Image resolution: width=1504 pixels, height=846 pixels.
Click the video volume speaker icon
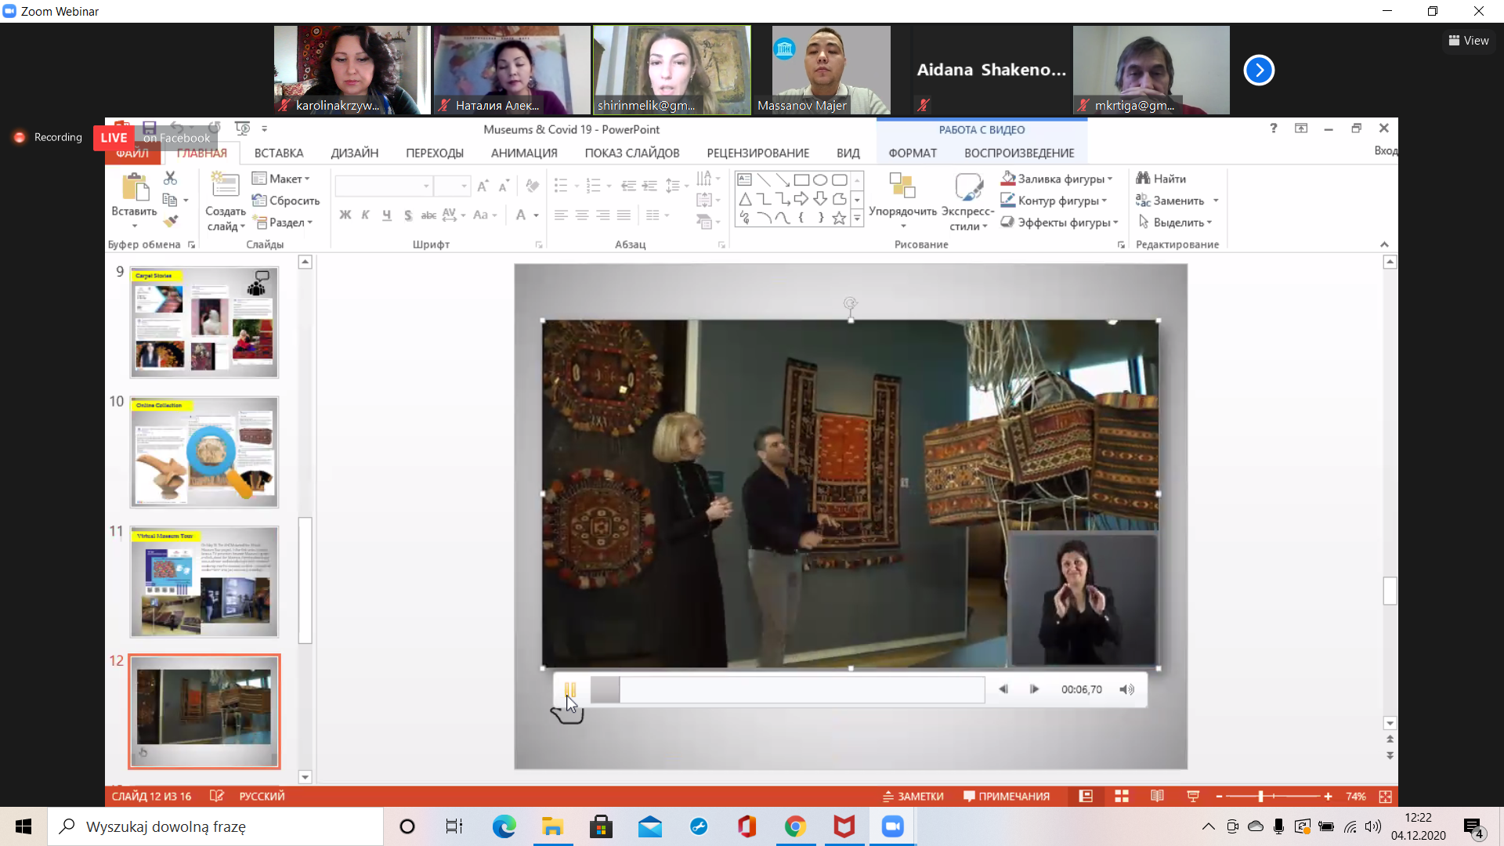1126,689
